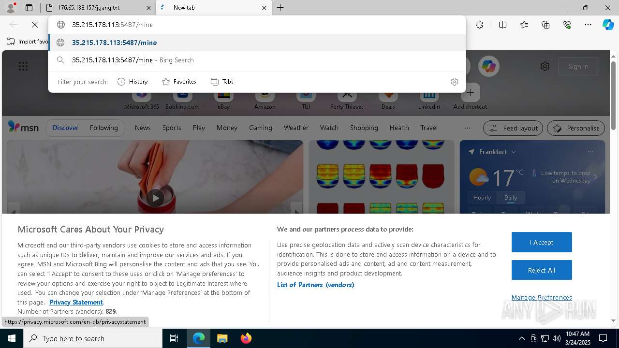This screenshot has height=348, width=619.
Task: Open the Windows Start menu
Action: pyautogui.click(x=12, y=338)
